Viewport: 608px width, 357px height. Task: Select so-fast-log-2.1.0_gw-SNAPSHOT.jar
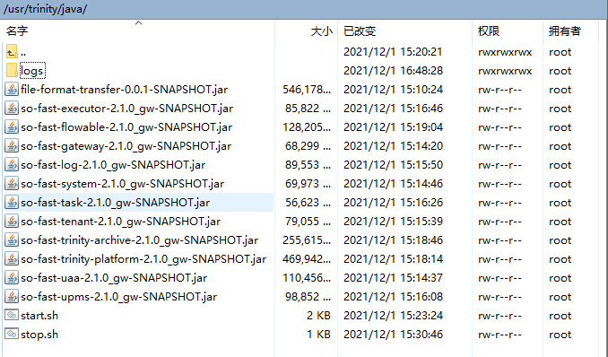click(x=113, y=165)
